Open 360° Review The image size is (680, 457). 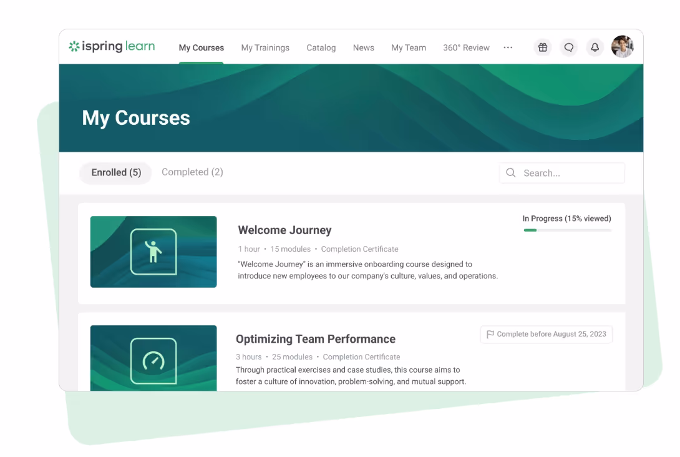tap(466, 47)
